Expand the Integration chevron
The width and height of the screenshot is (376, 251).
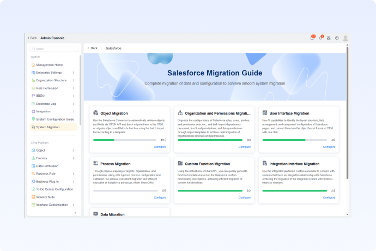pos(74,111)
